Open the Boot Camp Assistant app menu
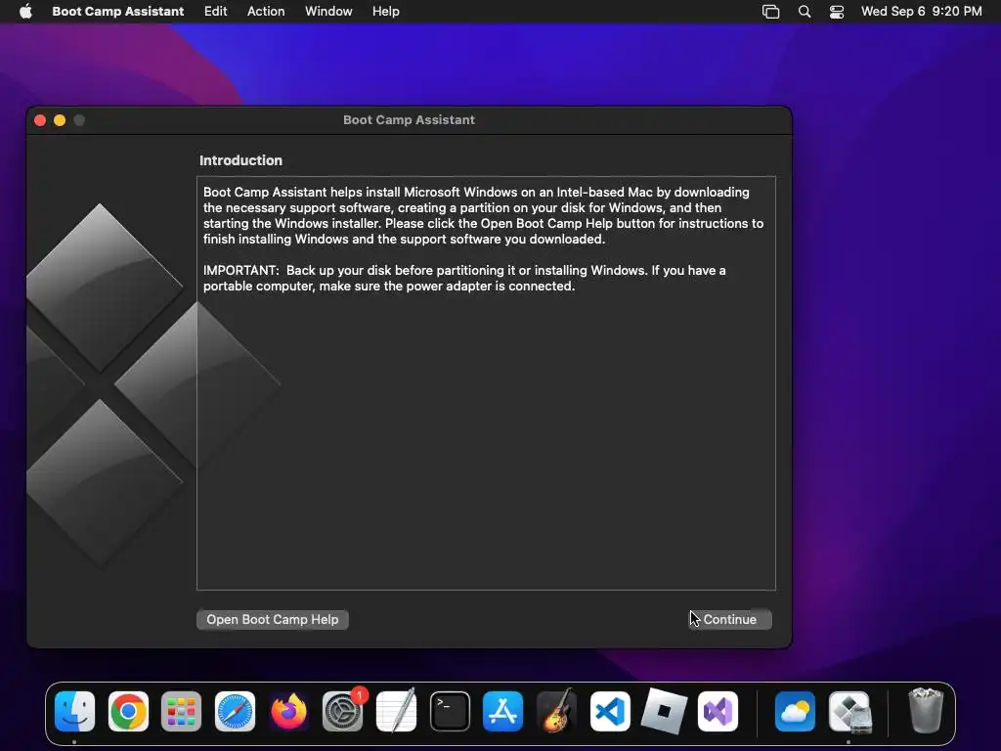Screen dimensions: 1001x751 click(x=117, y=12)
